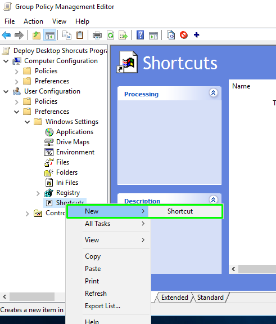
Task: Click Shortcut in the New submenu
Action: tap(185, 211)
